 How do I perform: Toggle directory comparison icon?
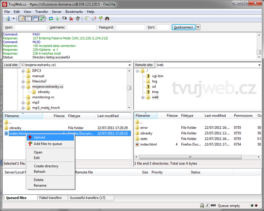pyautogui.click(x=94, y=18)
